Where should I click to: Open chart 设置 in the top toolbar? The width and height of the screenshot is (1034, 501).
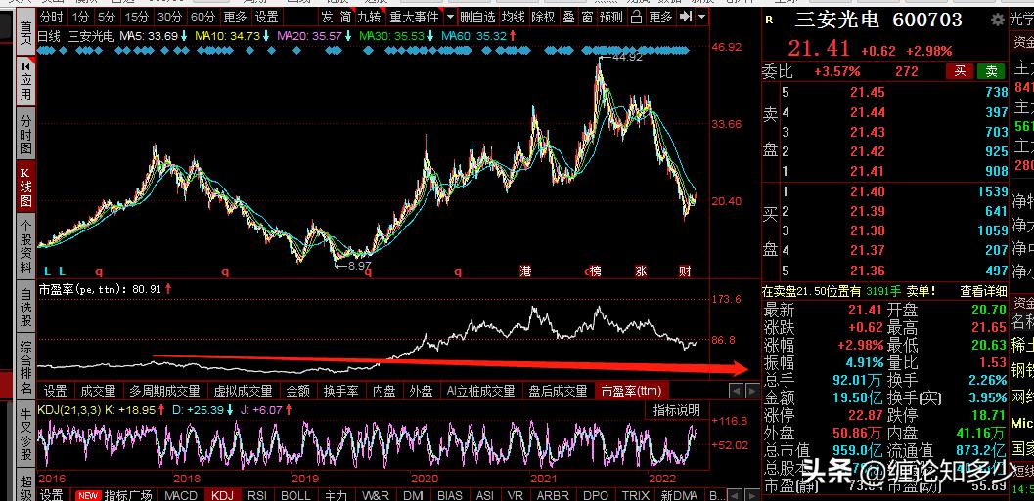click(266, 17)
